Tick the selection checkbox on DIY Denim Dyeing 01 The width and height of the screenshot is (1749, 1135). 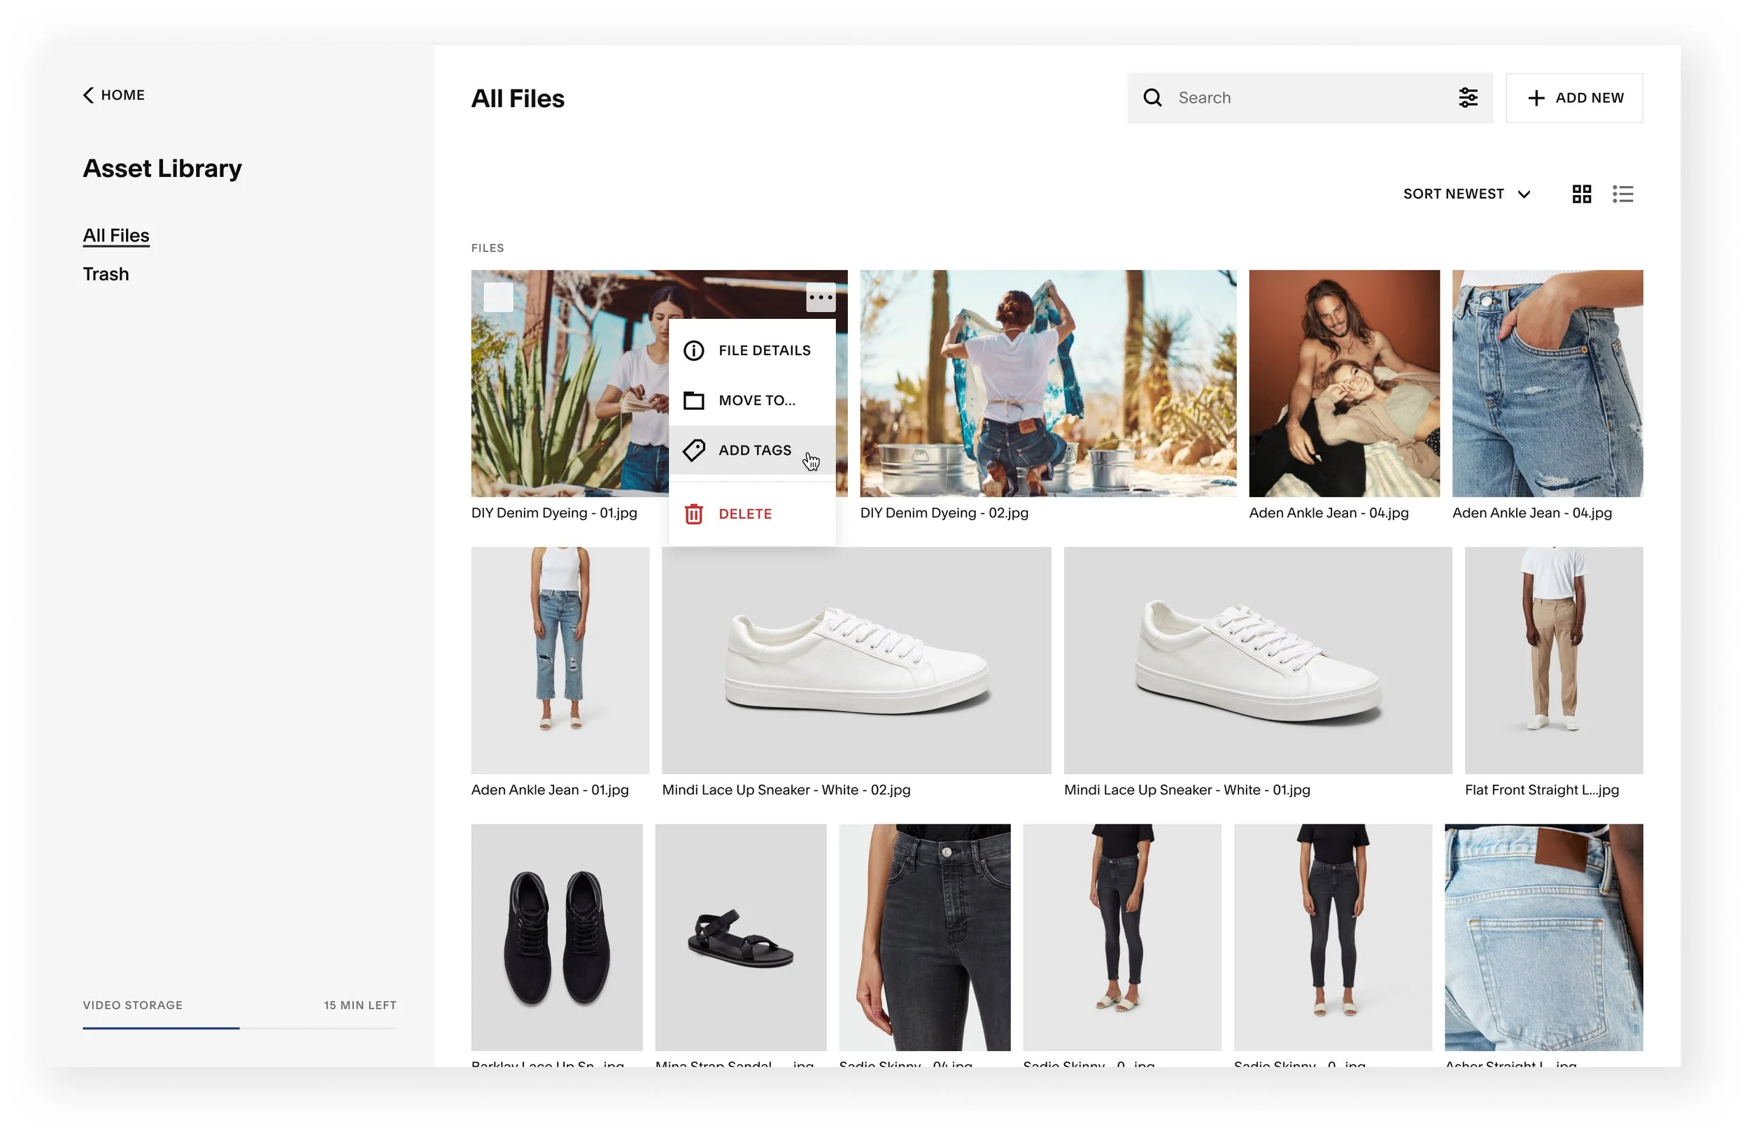(x=498, y=297)
